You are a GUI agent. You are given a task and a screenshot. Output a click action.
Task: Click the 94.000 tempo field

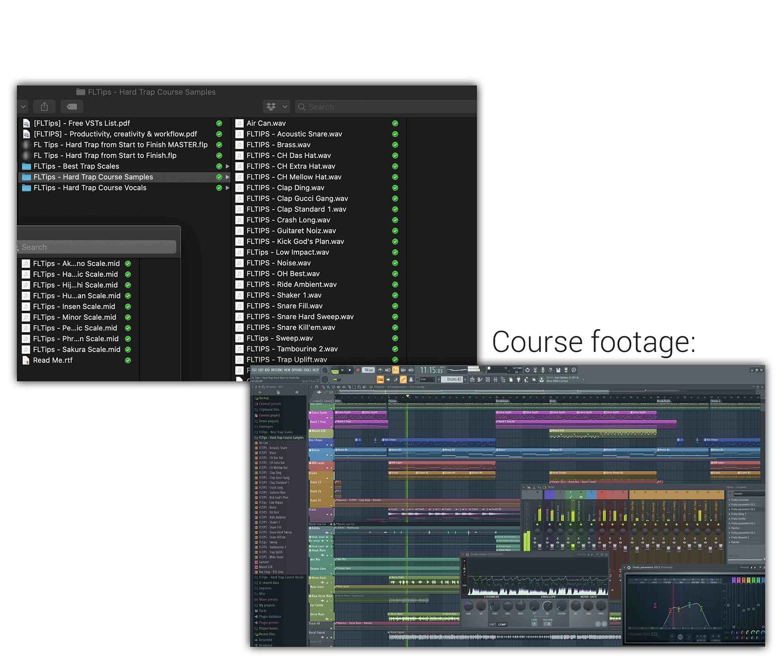point(368,370)
